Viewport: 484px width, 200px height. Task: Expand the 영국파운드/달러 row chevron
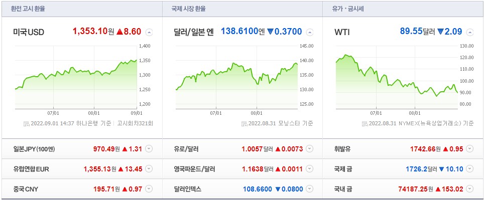(310, 169)
